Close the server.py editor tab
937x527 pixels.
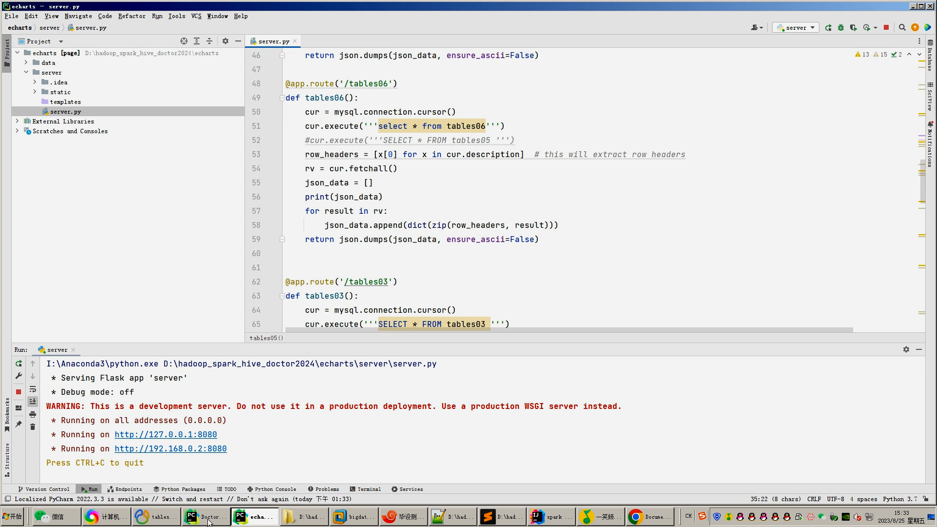pyautogui.click(x=295, y=41)
